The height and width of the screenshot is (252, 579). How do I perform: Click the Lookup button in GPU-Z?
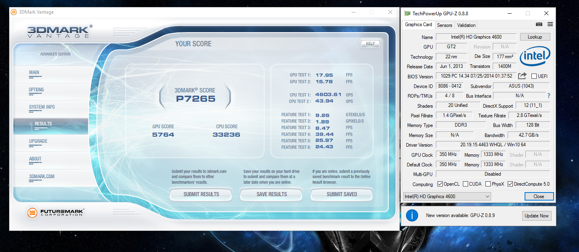pos(535,37)
